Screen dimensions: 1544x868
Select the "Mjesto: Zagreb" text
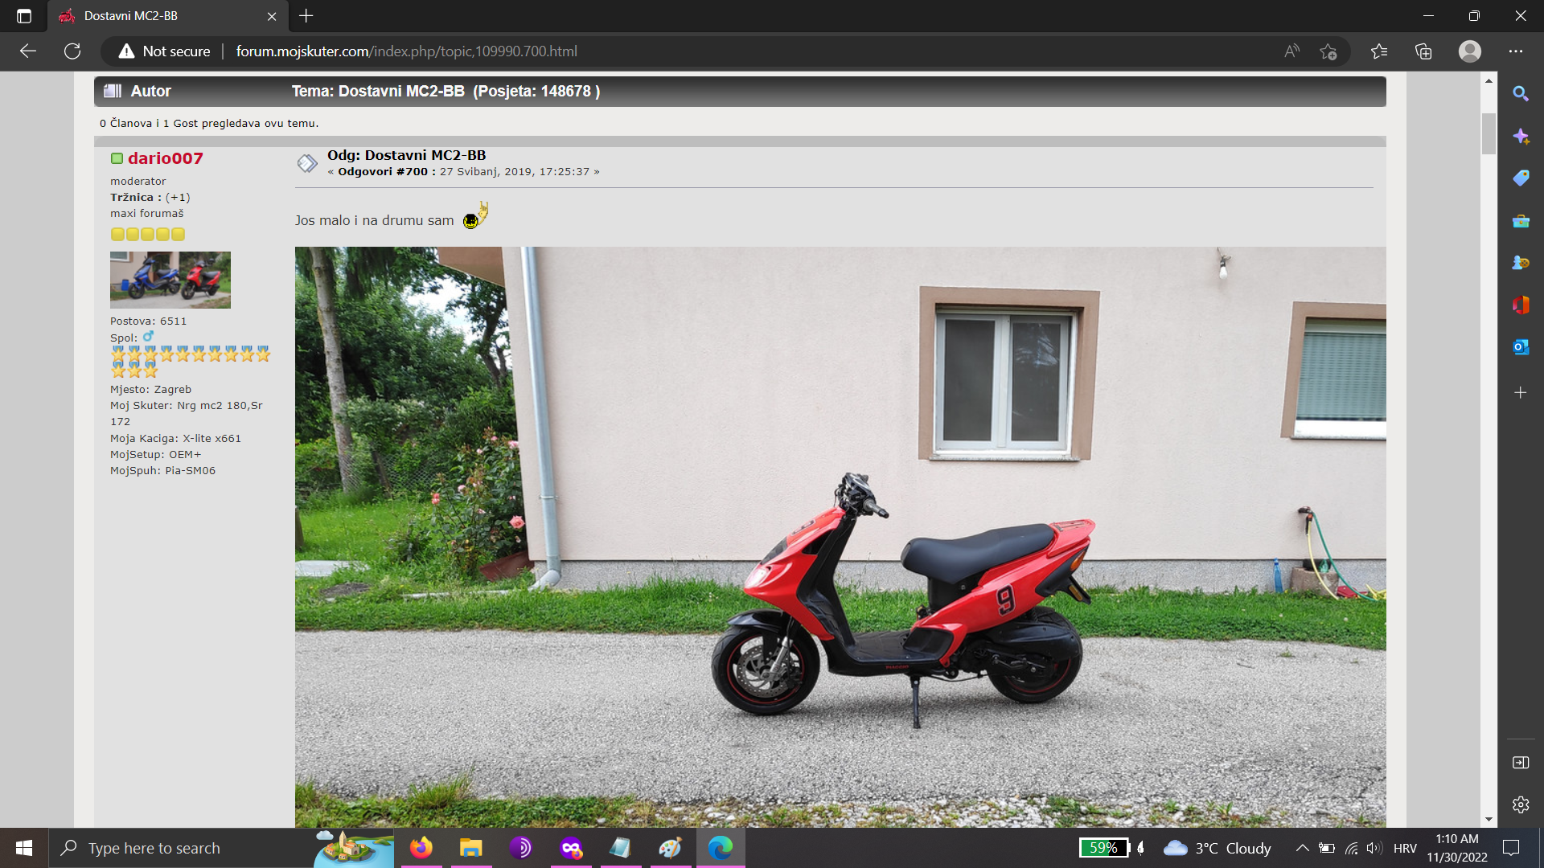point(150,390)
